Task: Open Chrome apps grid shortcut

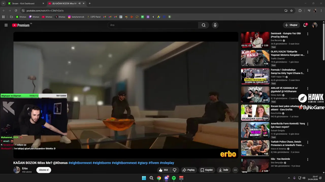Action: point(3,17)
